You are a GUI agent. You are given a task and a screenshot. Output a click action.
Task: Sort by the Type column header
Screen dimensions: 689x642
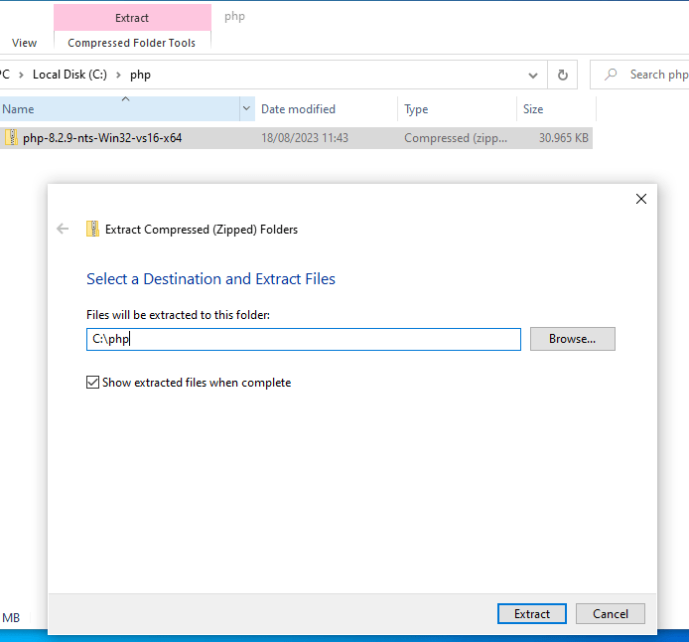tap(458, 108)
